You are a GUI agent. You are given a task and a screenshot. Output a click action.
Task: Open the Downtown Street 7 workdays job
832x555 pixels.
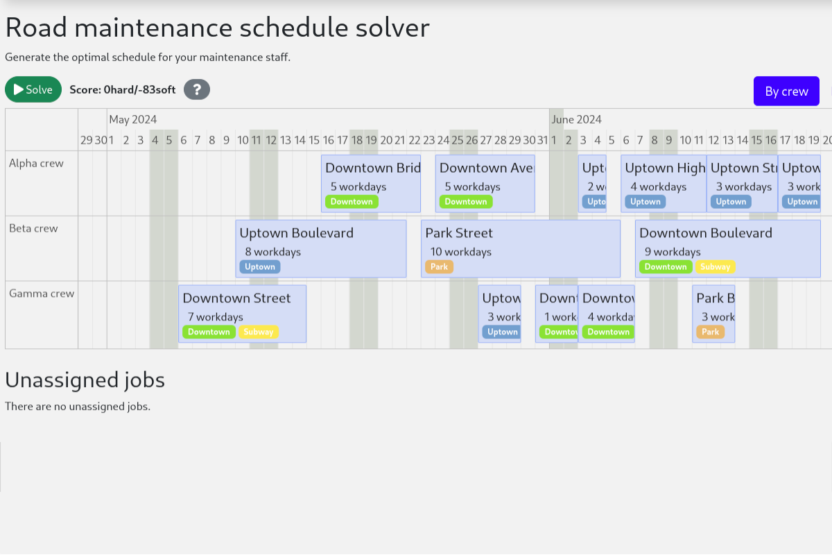pyautogui.click(x=243, y=314)
